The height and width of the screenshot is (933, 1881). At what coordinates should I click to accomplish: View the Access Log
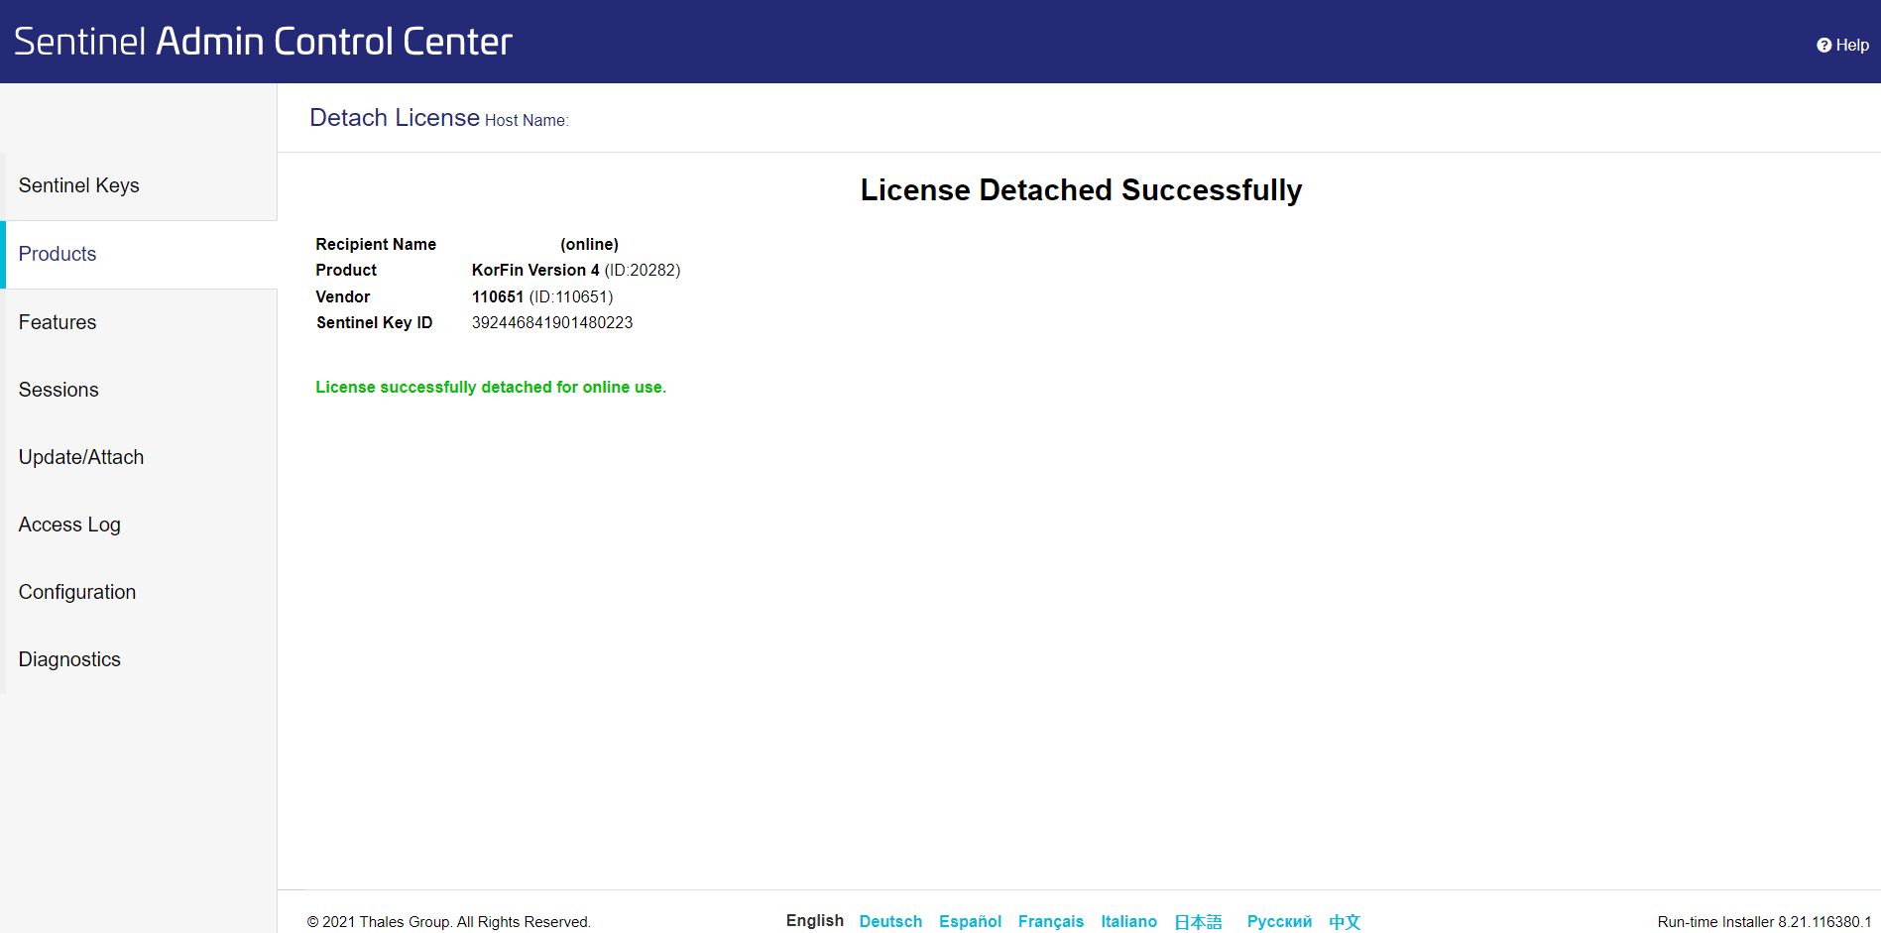[x=69, y=525]
